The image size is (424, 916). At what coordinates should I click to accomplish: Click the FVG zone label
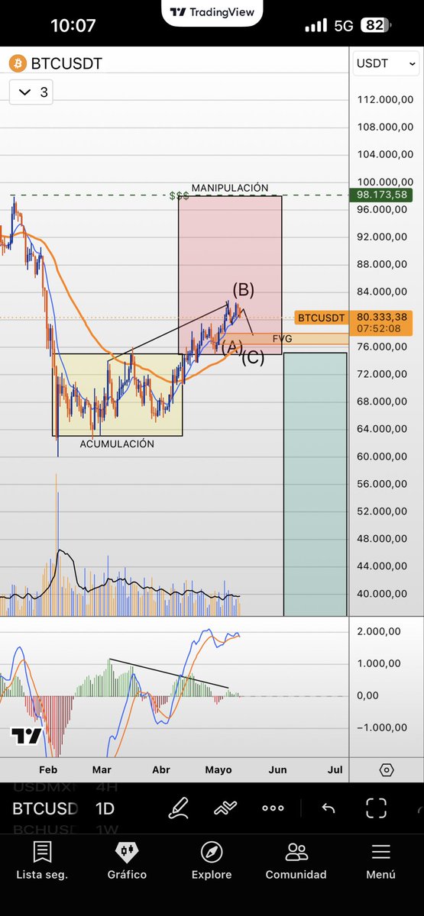(x=282, y=339)
